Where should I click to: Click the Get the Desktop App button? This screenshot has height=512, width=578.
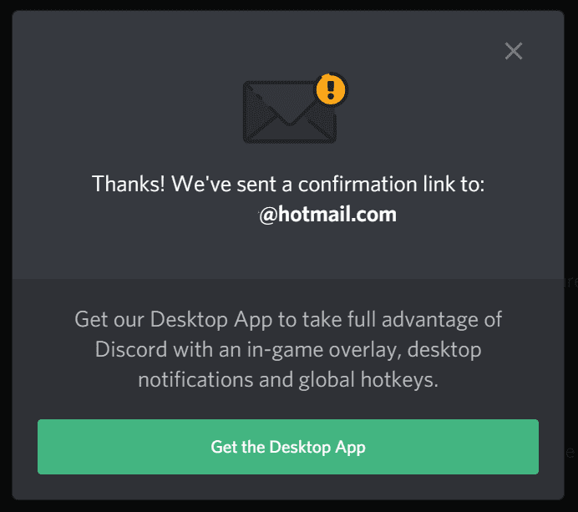[x=288, y=447]
